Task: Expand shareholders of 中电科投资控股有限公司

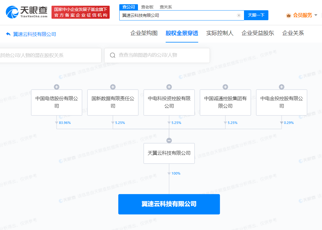Action: point(169,87)
